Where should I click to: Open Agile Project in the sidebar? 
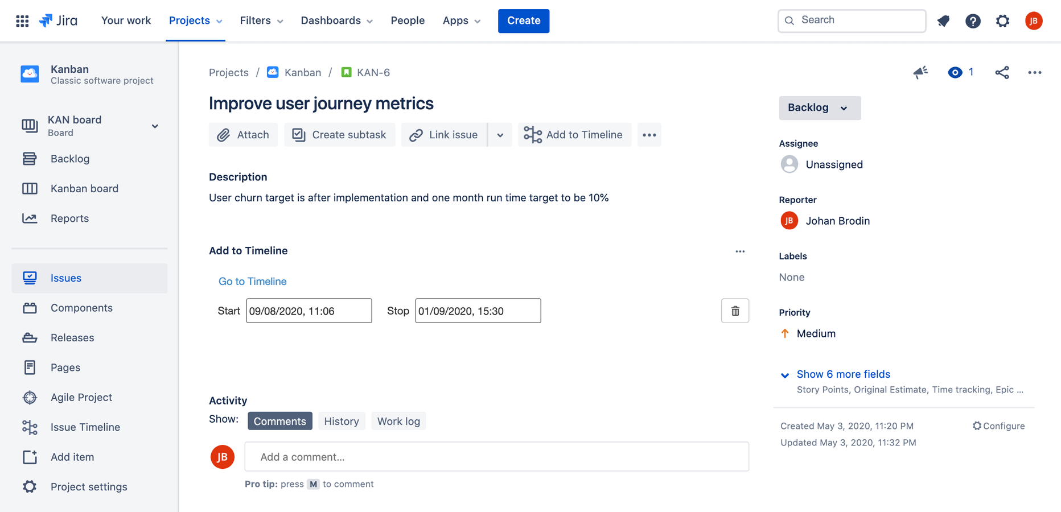tap(89, 397)
